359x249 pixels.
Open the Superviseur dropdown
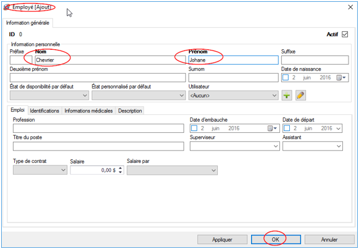coord(234,146)
